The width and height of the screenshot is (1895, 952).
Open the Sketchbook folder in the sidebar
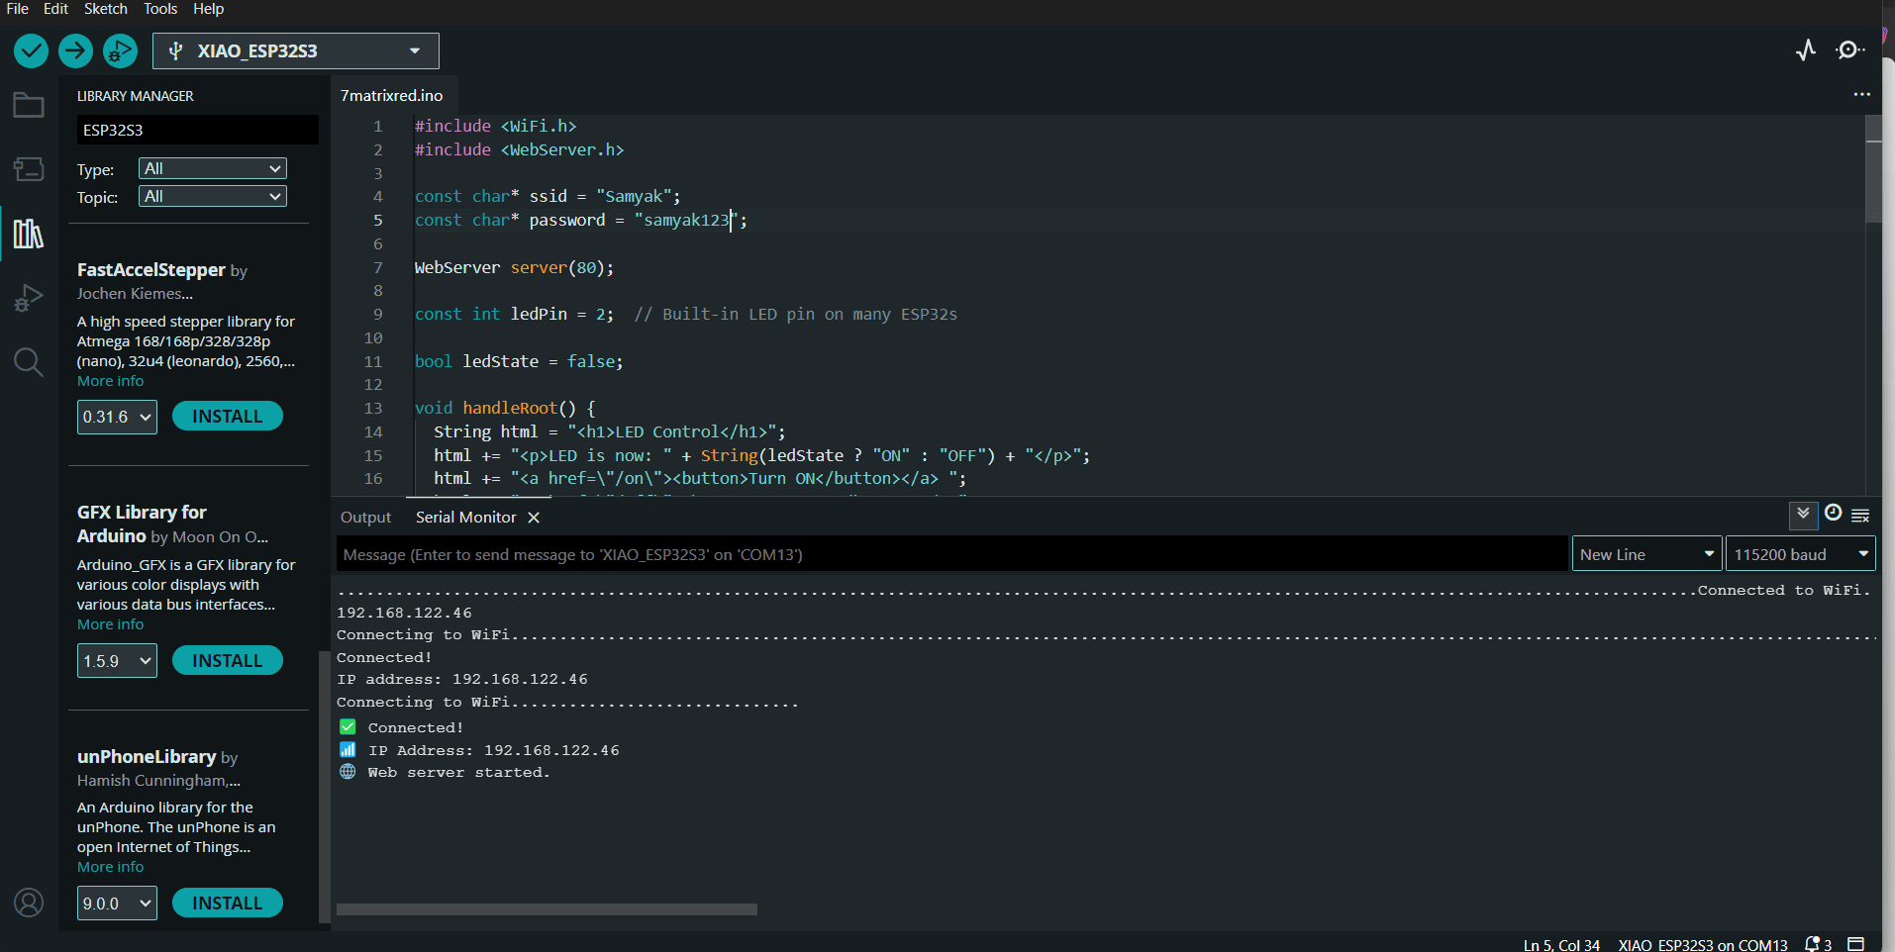click(x=29, y=105)
